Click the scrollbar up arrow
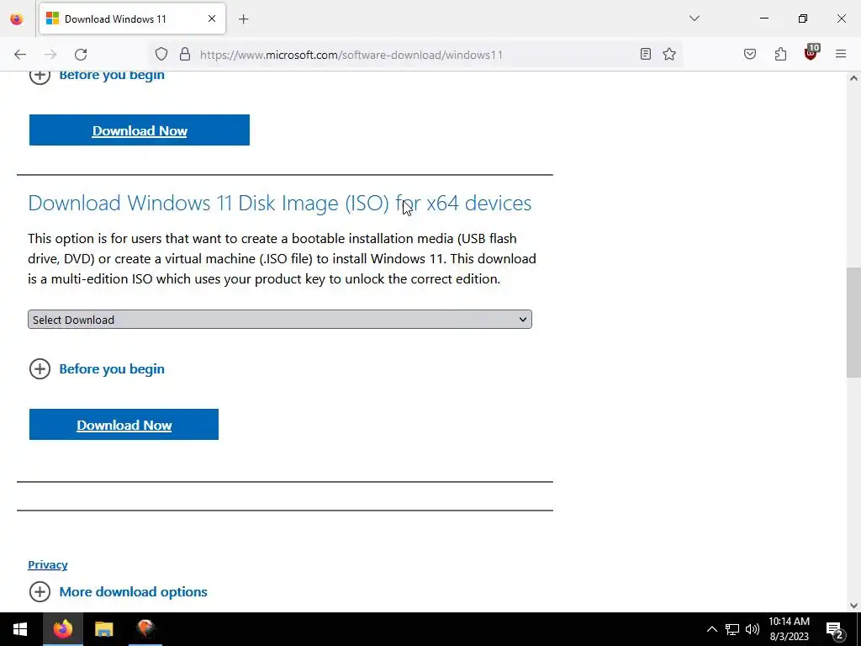The height and width of the screenshot is (646, 861). (853, 78)
